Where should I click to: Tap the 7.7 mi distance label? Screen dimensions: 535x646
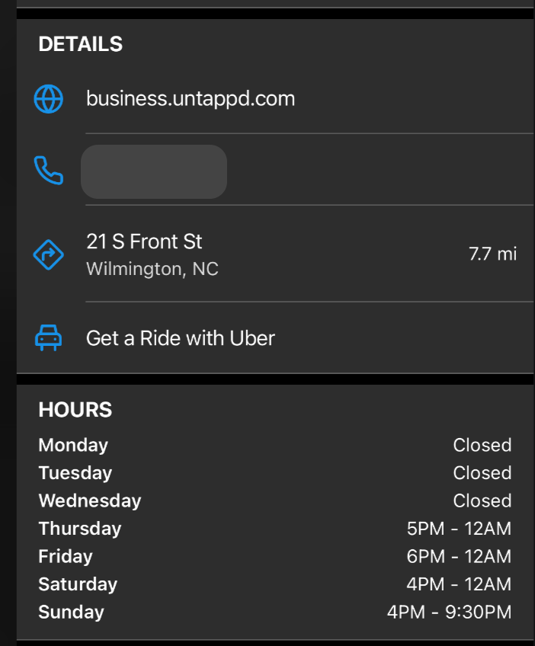click(492, 254)
